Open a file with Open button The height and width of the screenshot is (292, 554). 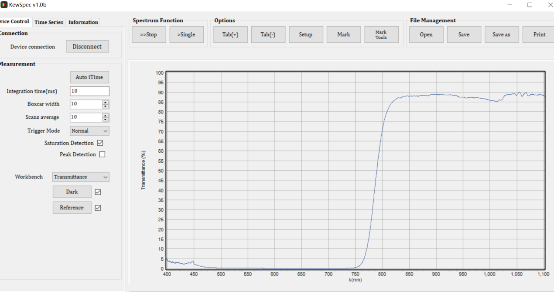click(x=426, y=35)
